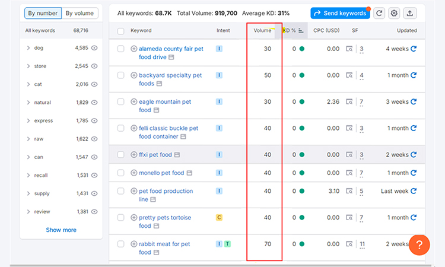Screen dimensions: 445x267
Task: Check the ffxi pet food row
Action: click(121, 155)
